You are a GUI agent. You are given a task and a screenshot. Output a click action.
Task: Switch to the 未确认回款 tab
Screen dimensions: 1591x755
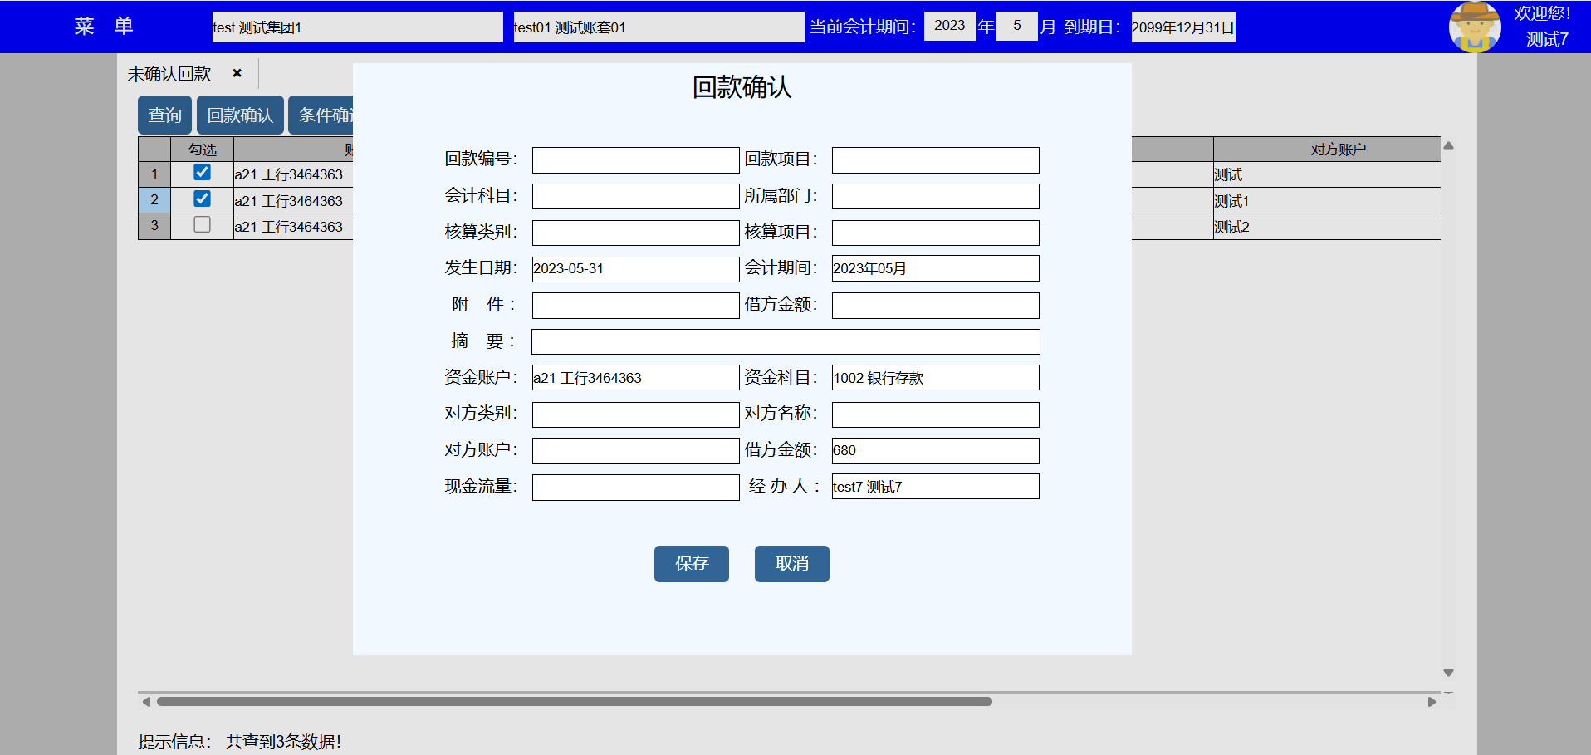tap(170, 74)
